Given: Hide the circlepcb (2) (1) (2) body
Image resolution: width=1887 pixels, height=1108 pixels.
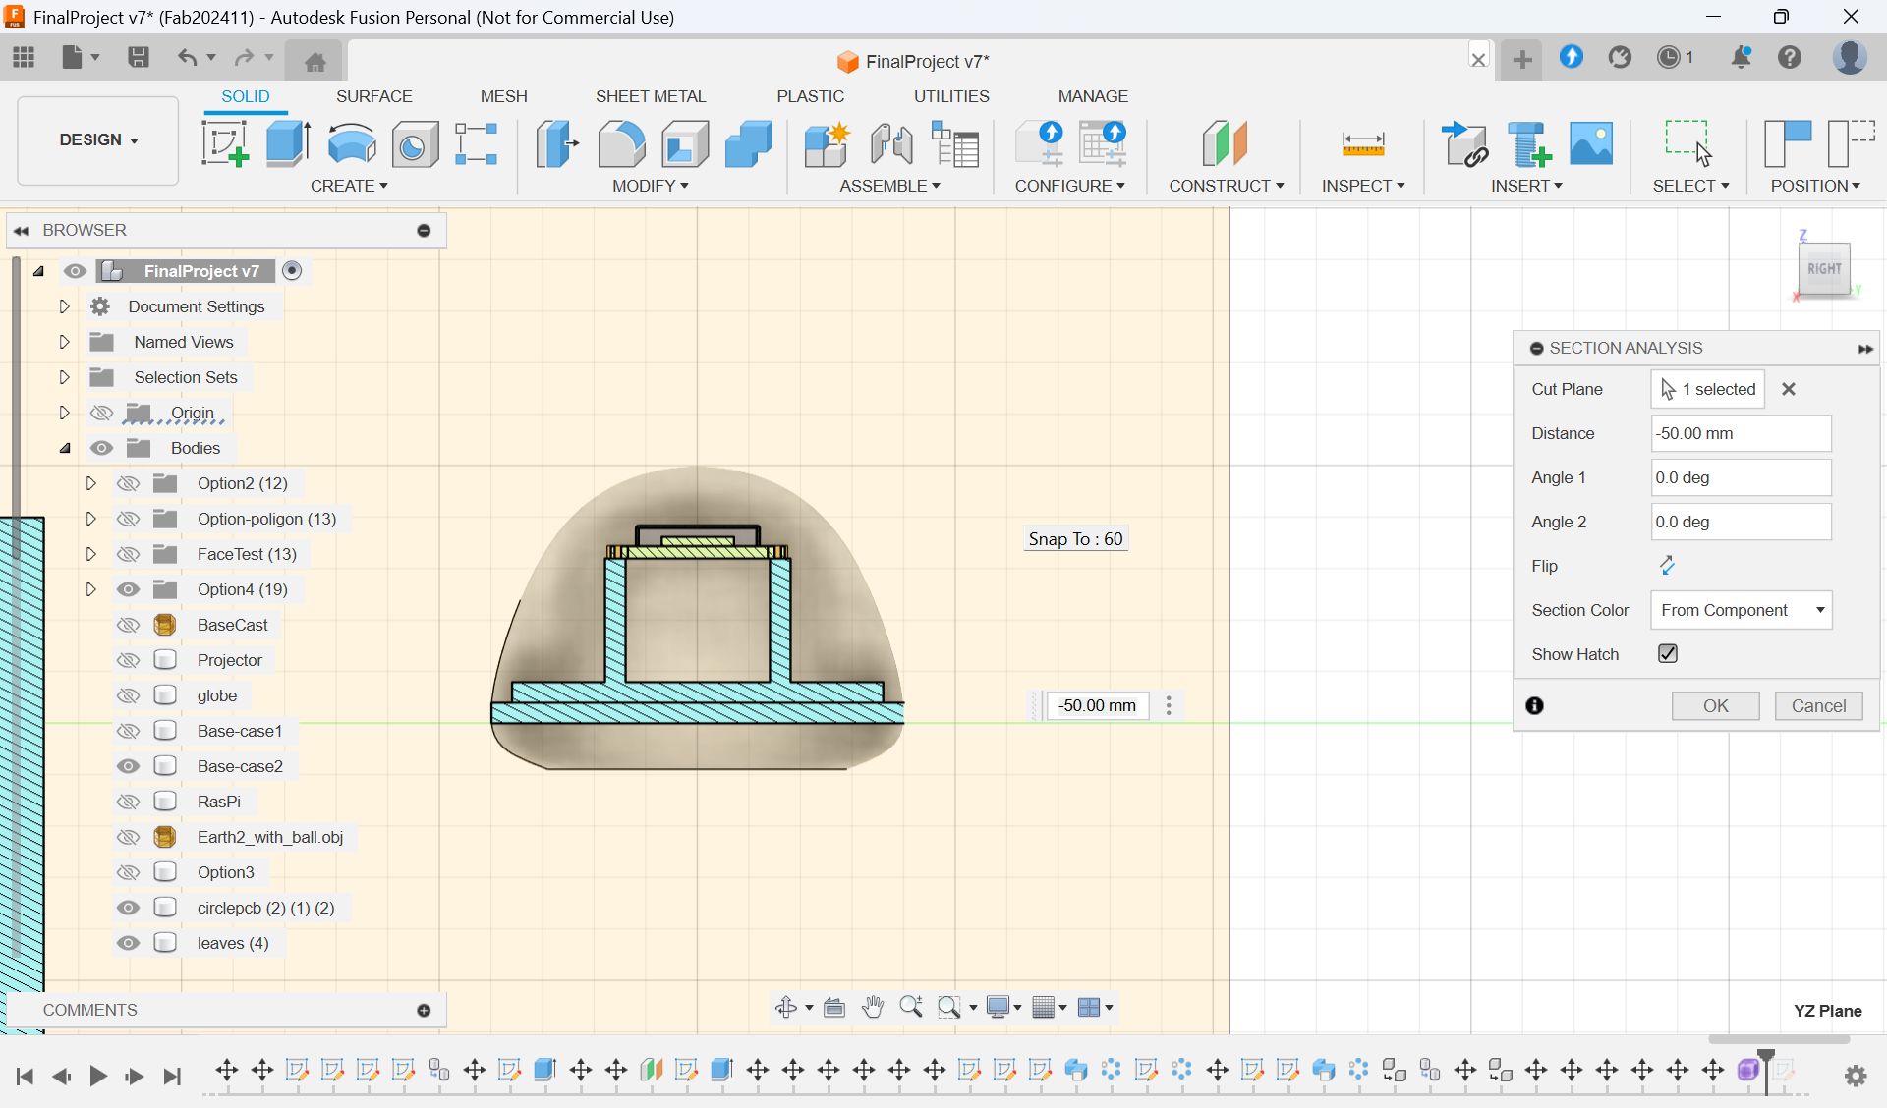Looking at the screenshot, I should (128, 908).
